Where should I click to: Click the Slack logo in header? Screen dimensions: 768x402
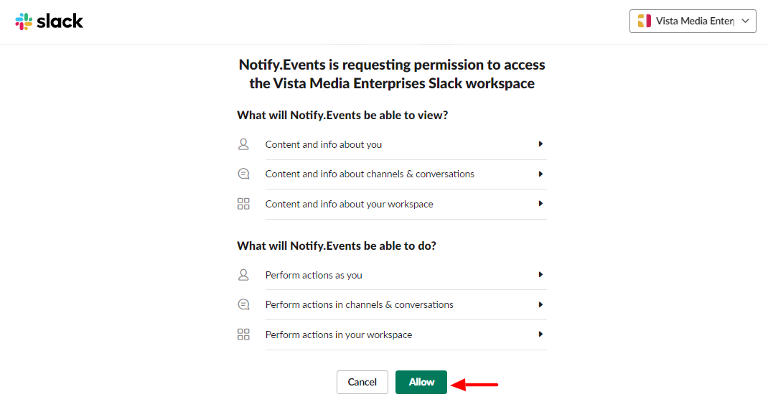click(x=49, y=21)
